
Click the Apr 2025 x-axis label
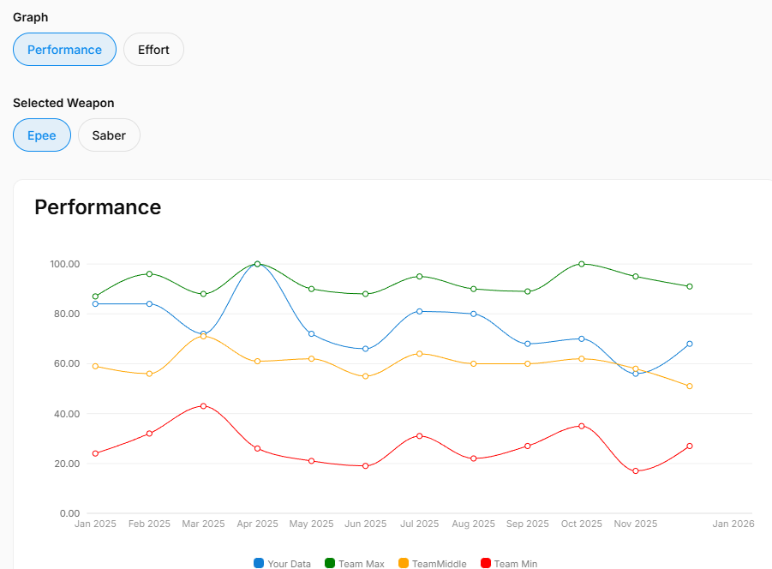pos(257,524)
